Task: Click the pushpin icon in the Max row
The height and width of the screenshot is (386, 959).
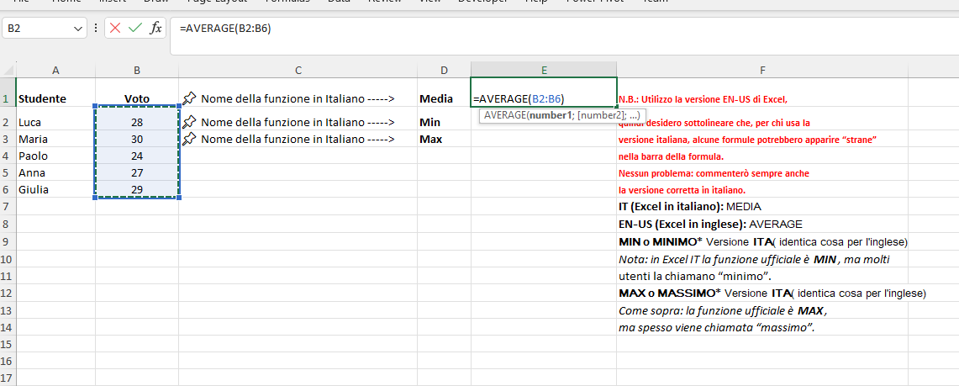Action: (190, 139)
